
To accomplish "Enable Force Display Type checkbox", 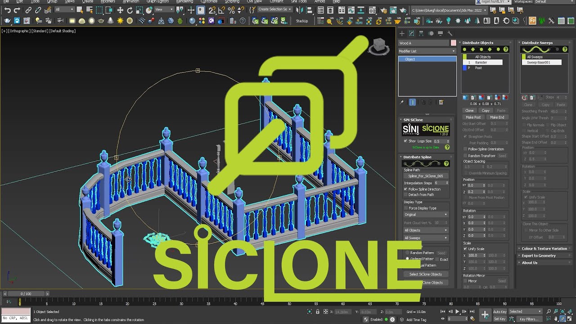I will pos(405,208).
